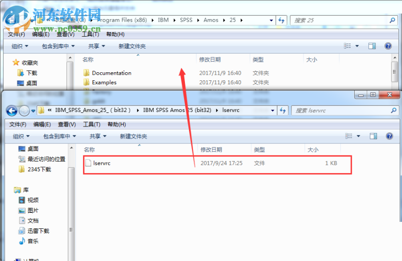Open 工具(T) menu in Amos 25 window
Viewport: 402px width, 261px height.
pyautogui.click(x=90, y=34)
